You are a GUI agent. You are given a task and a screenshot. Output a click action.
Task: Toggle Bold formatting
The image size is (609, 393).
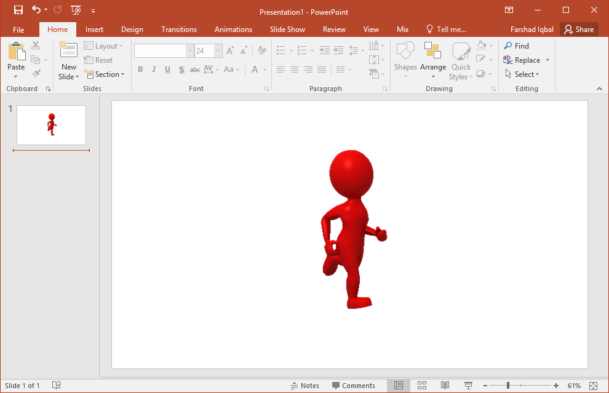pos(140,69)
